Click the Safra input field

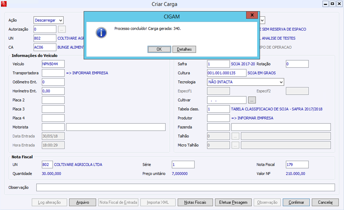pyautogui.click(x=219, y=64)
